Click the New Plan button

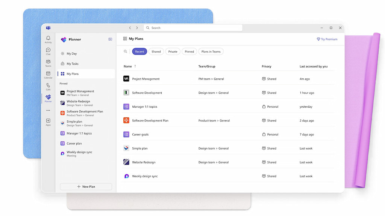pos(86,186)
